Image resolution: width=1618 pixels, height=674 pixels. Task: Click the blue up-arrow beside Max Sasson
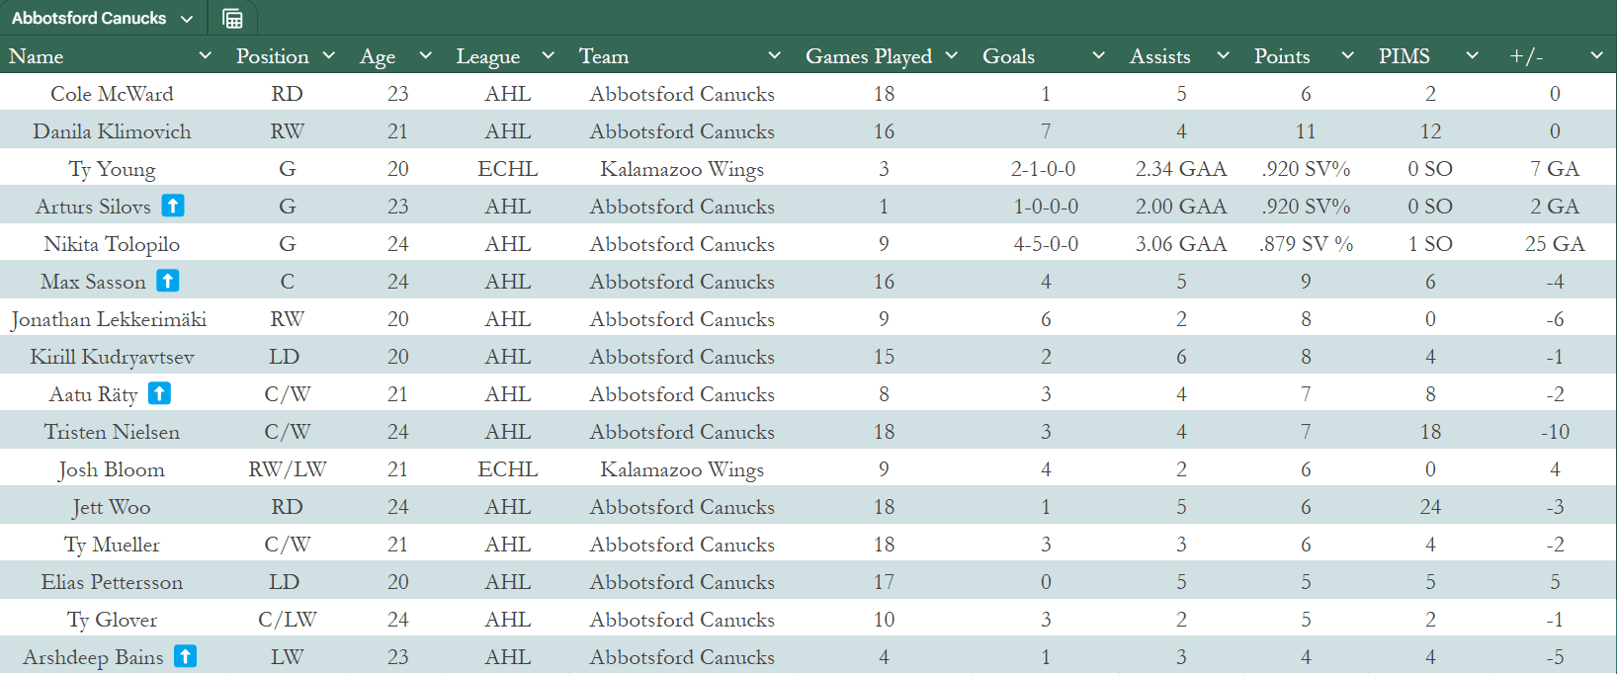168,281
